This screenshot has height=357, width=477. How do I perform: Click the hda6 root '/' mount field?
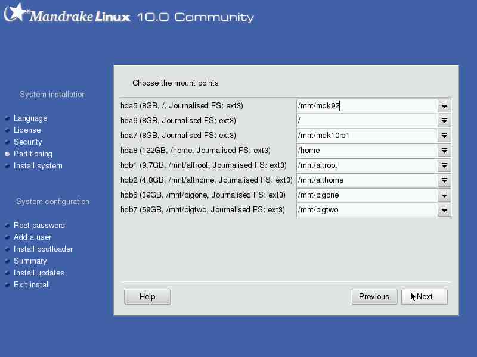pyautogui.click(x=367, y=121)
